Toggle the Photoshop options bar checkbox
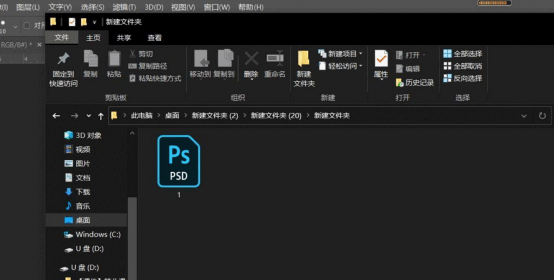 tap(27, 26)
